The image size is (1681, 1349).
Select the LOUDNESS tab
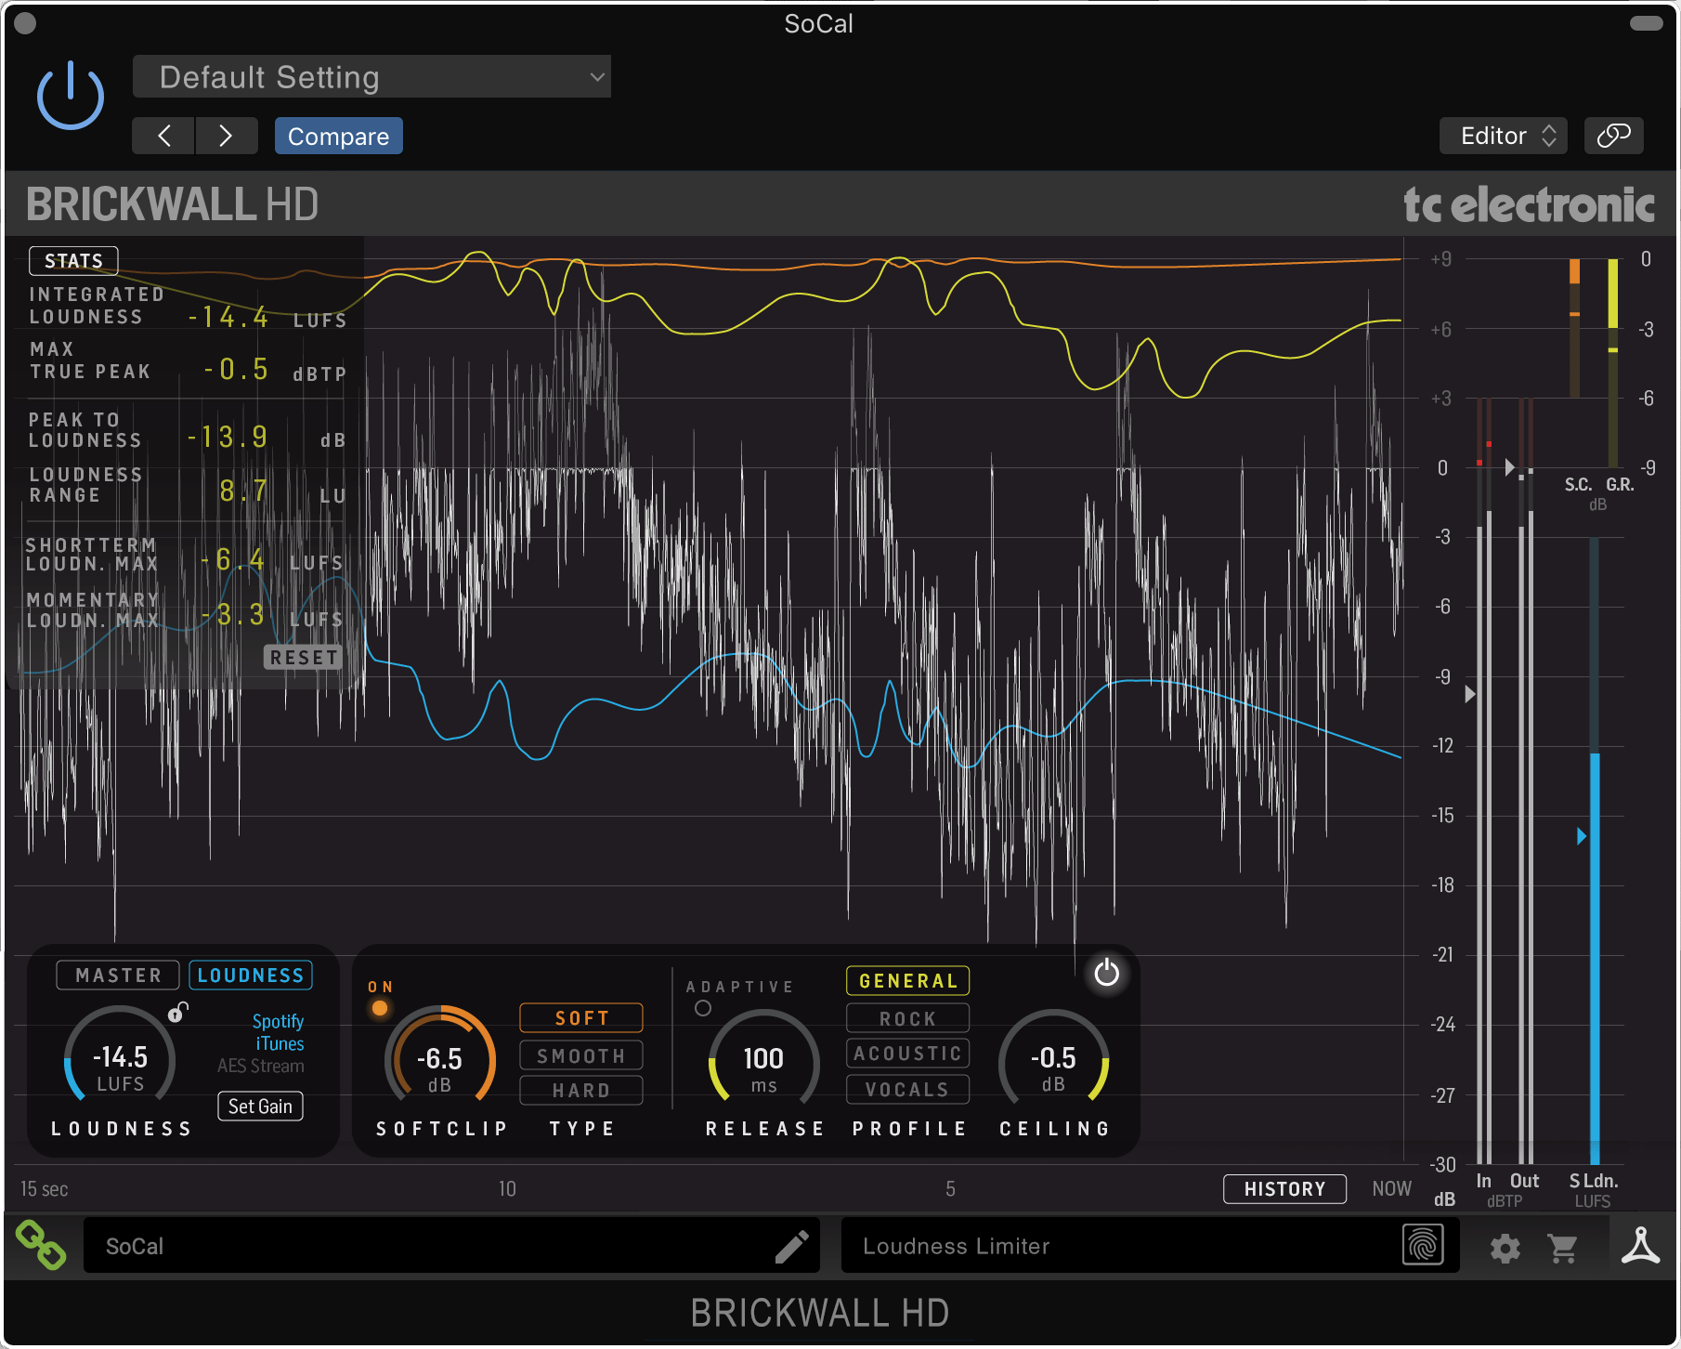click(250, 975)
